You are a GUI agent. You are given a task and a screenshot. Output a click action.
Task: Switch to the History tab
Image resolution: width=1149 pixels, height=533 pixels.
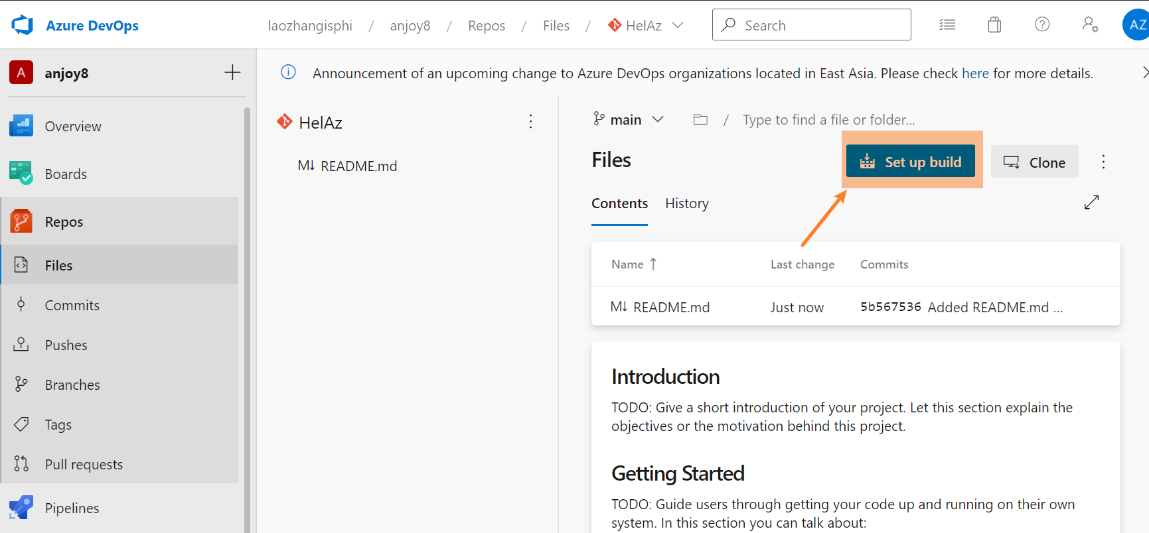point(687,204)
